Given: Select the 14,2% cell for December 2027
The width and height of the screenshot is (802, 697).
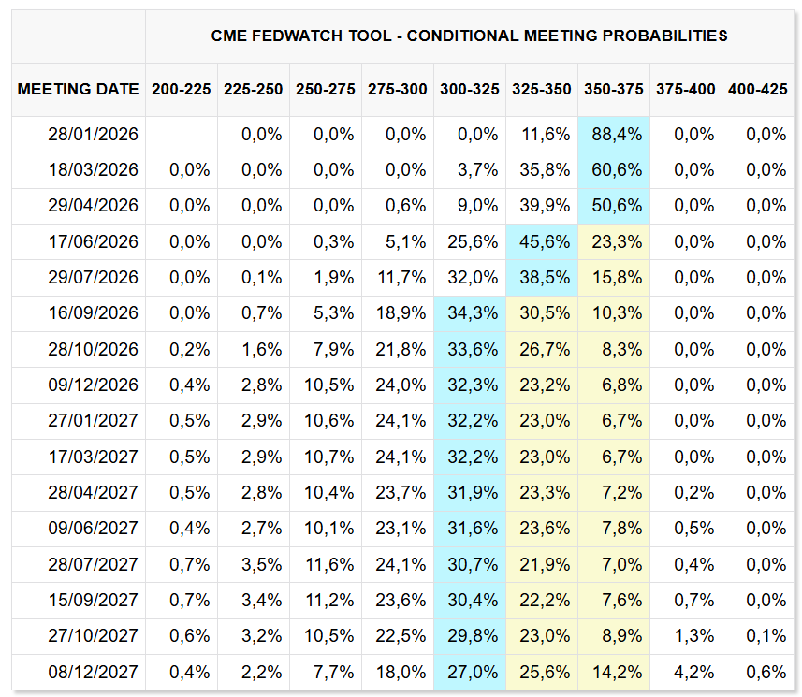Looking at the screenshot, I should click(617, 672).
